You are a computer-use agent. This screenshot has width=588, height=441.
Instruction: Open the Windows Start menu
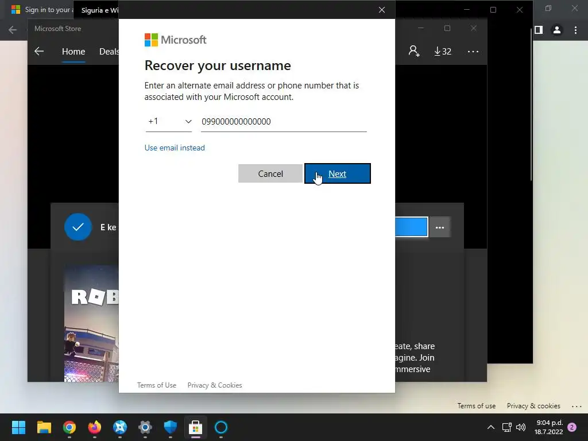click(x=18, y=427)
